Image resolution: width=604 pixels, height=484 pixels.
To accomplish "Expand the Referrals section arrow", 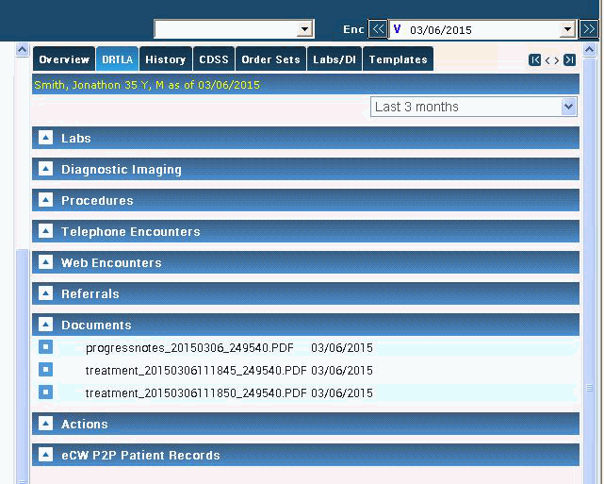I will pyautogui.click(x=45, y=293).
